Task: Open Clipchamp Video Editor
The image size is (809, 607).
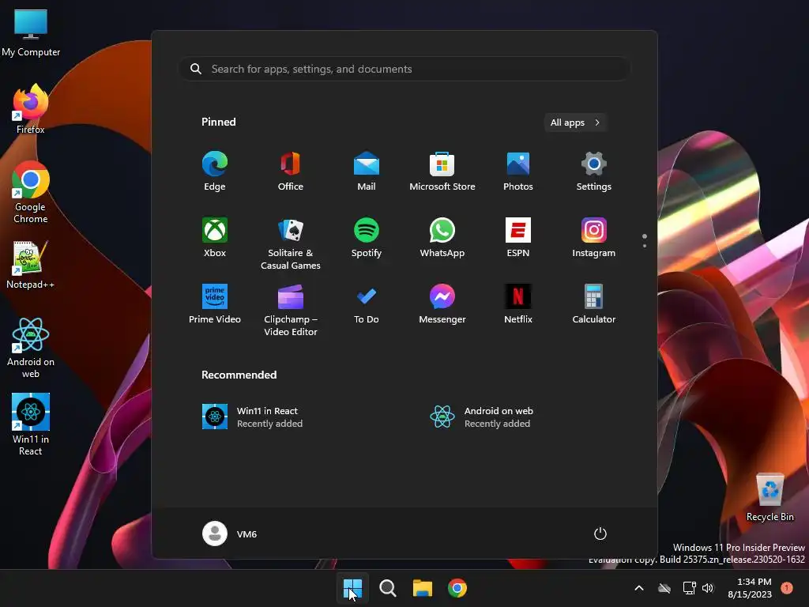Action: [291, 311]
